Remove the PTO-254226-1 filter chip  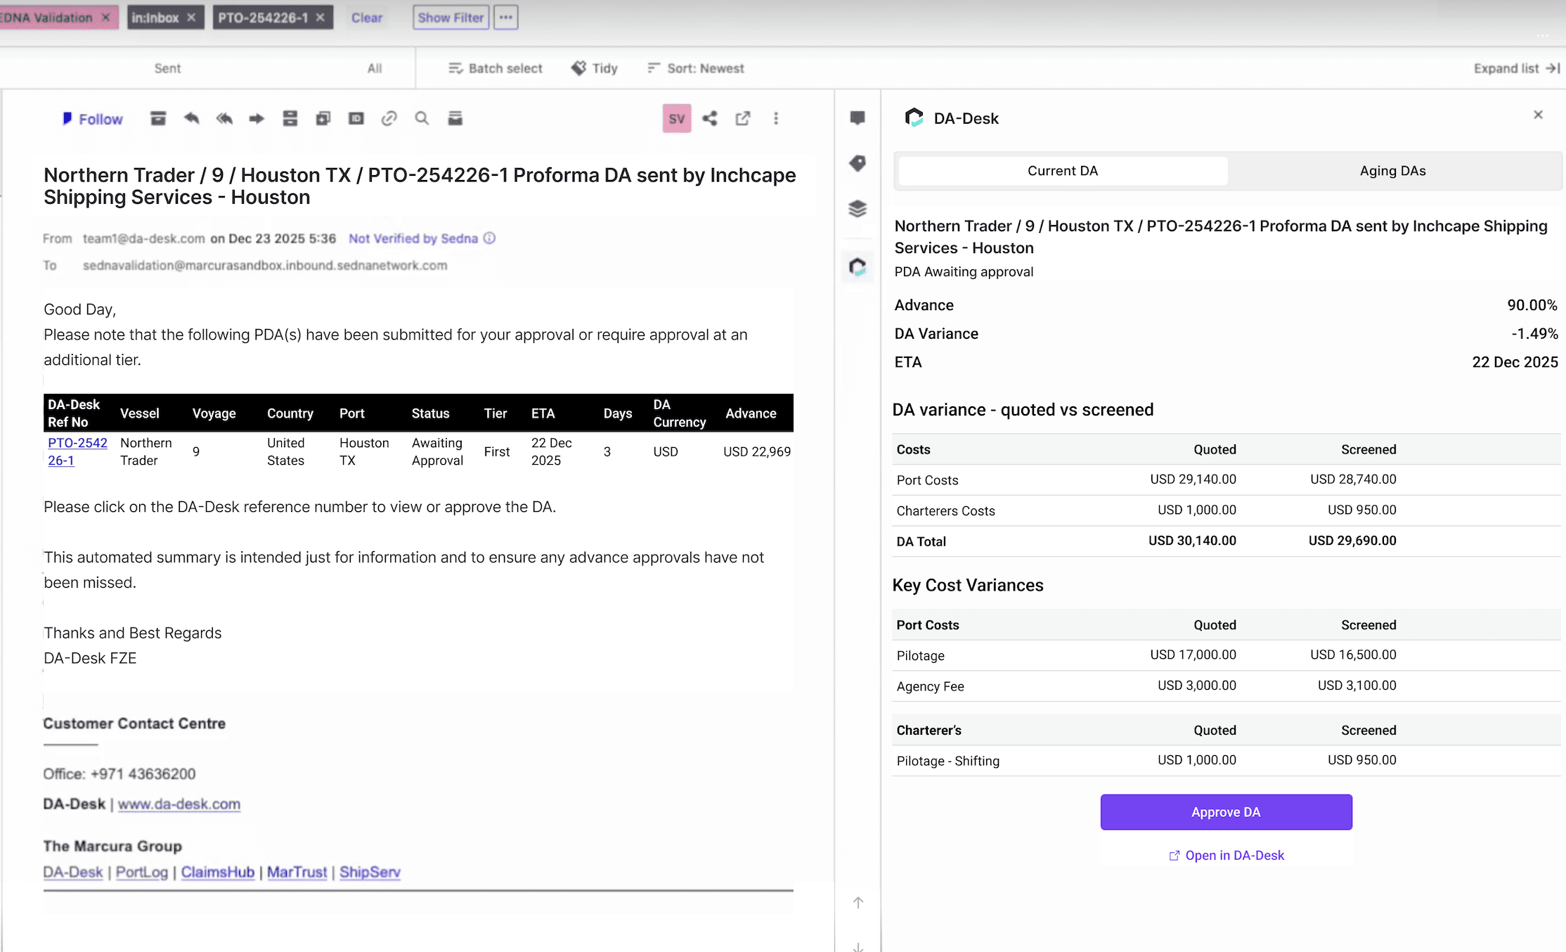click(321, 18)
